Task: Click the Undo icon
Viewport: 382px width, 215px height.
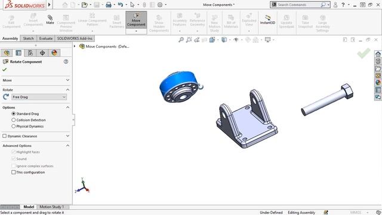Action: click(x=121, y=5)
